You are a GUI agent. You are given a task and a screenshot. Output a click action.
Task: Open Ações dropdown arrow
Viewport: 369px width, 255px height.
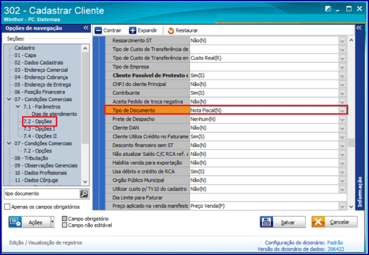(x=52, y=222)
